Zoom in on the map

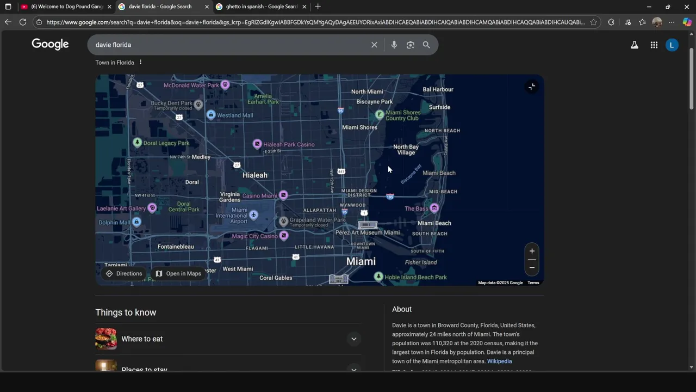coord(532,251)
